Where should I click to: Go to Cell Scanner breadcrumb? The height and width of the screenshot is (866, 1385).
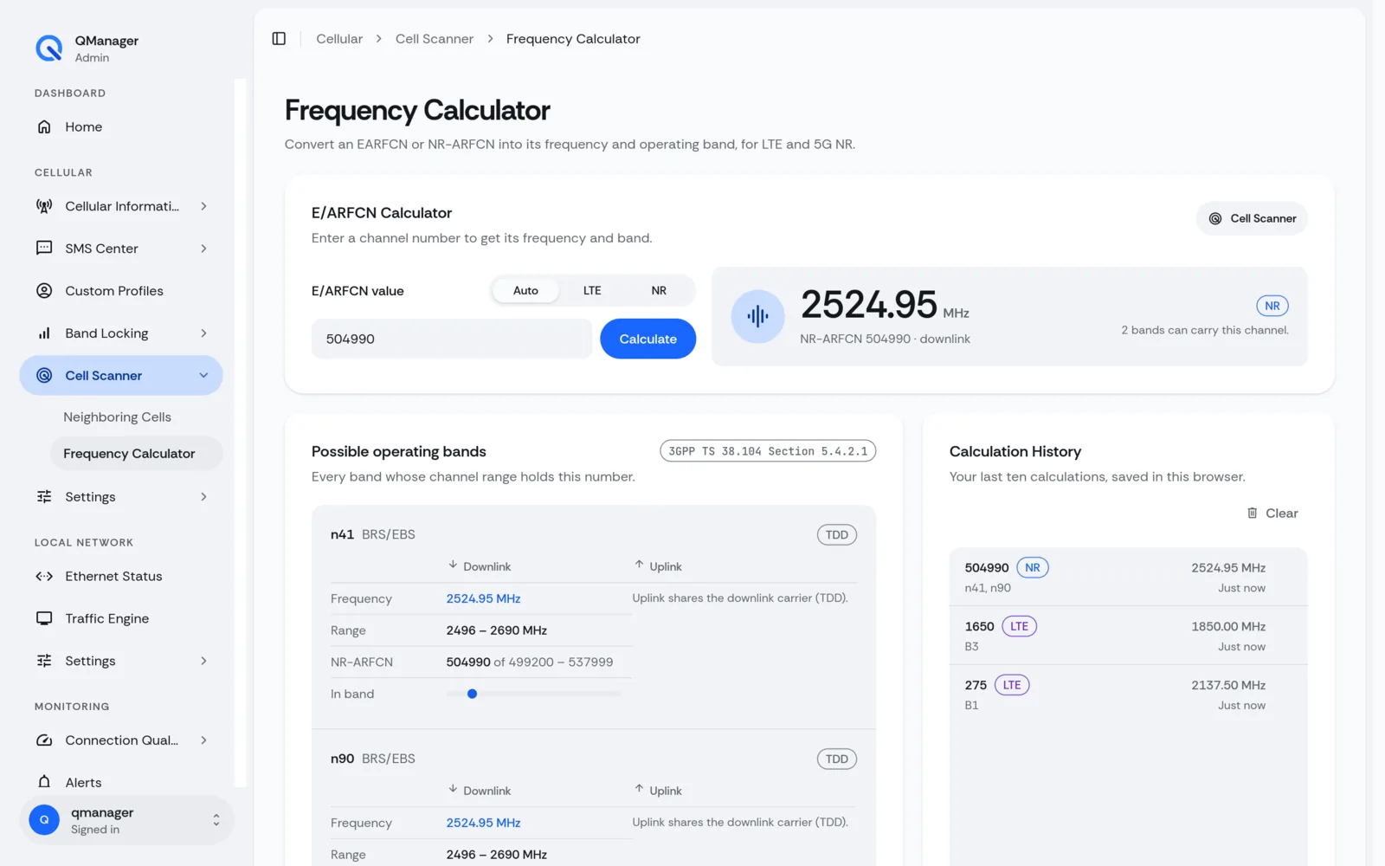coord(435,39)
